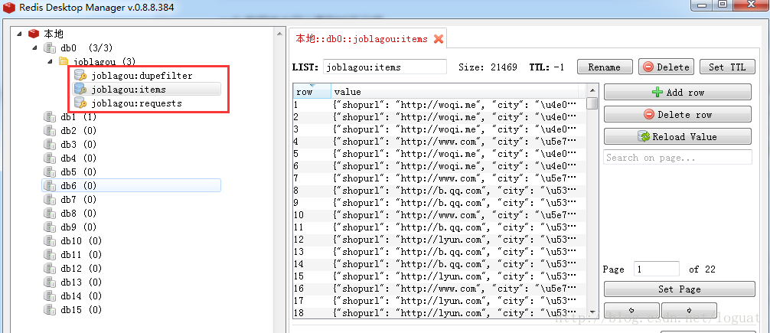Click the Size: 21469 label
The width and height of the screenshot is (770, 333).
point(488,67)
